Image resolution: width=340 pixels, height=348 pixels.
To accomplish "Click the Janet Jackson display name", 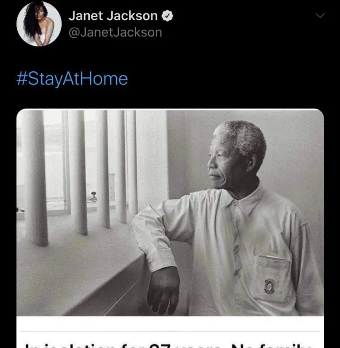I will pyautogui.click(x=113, y=16).
